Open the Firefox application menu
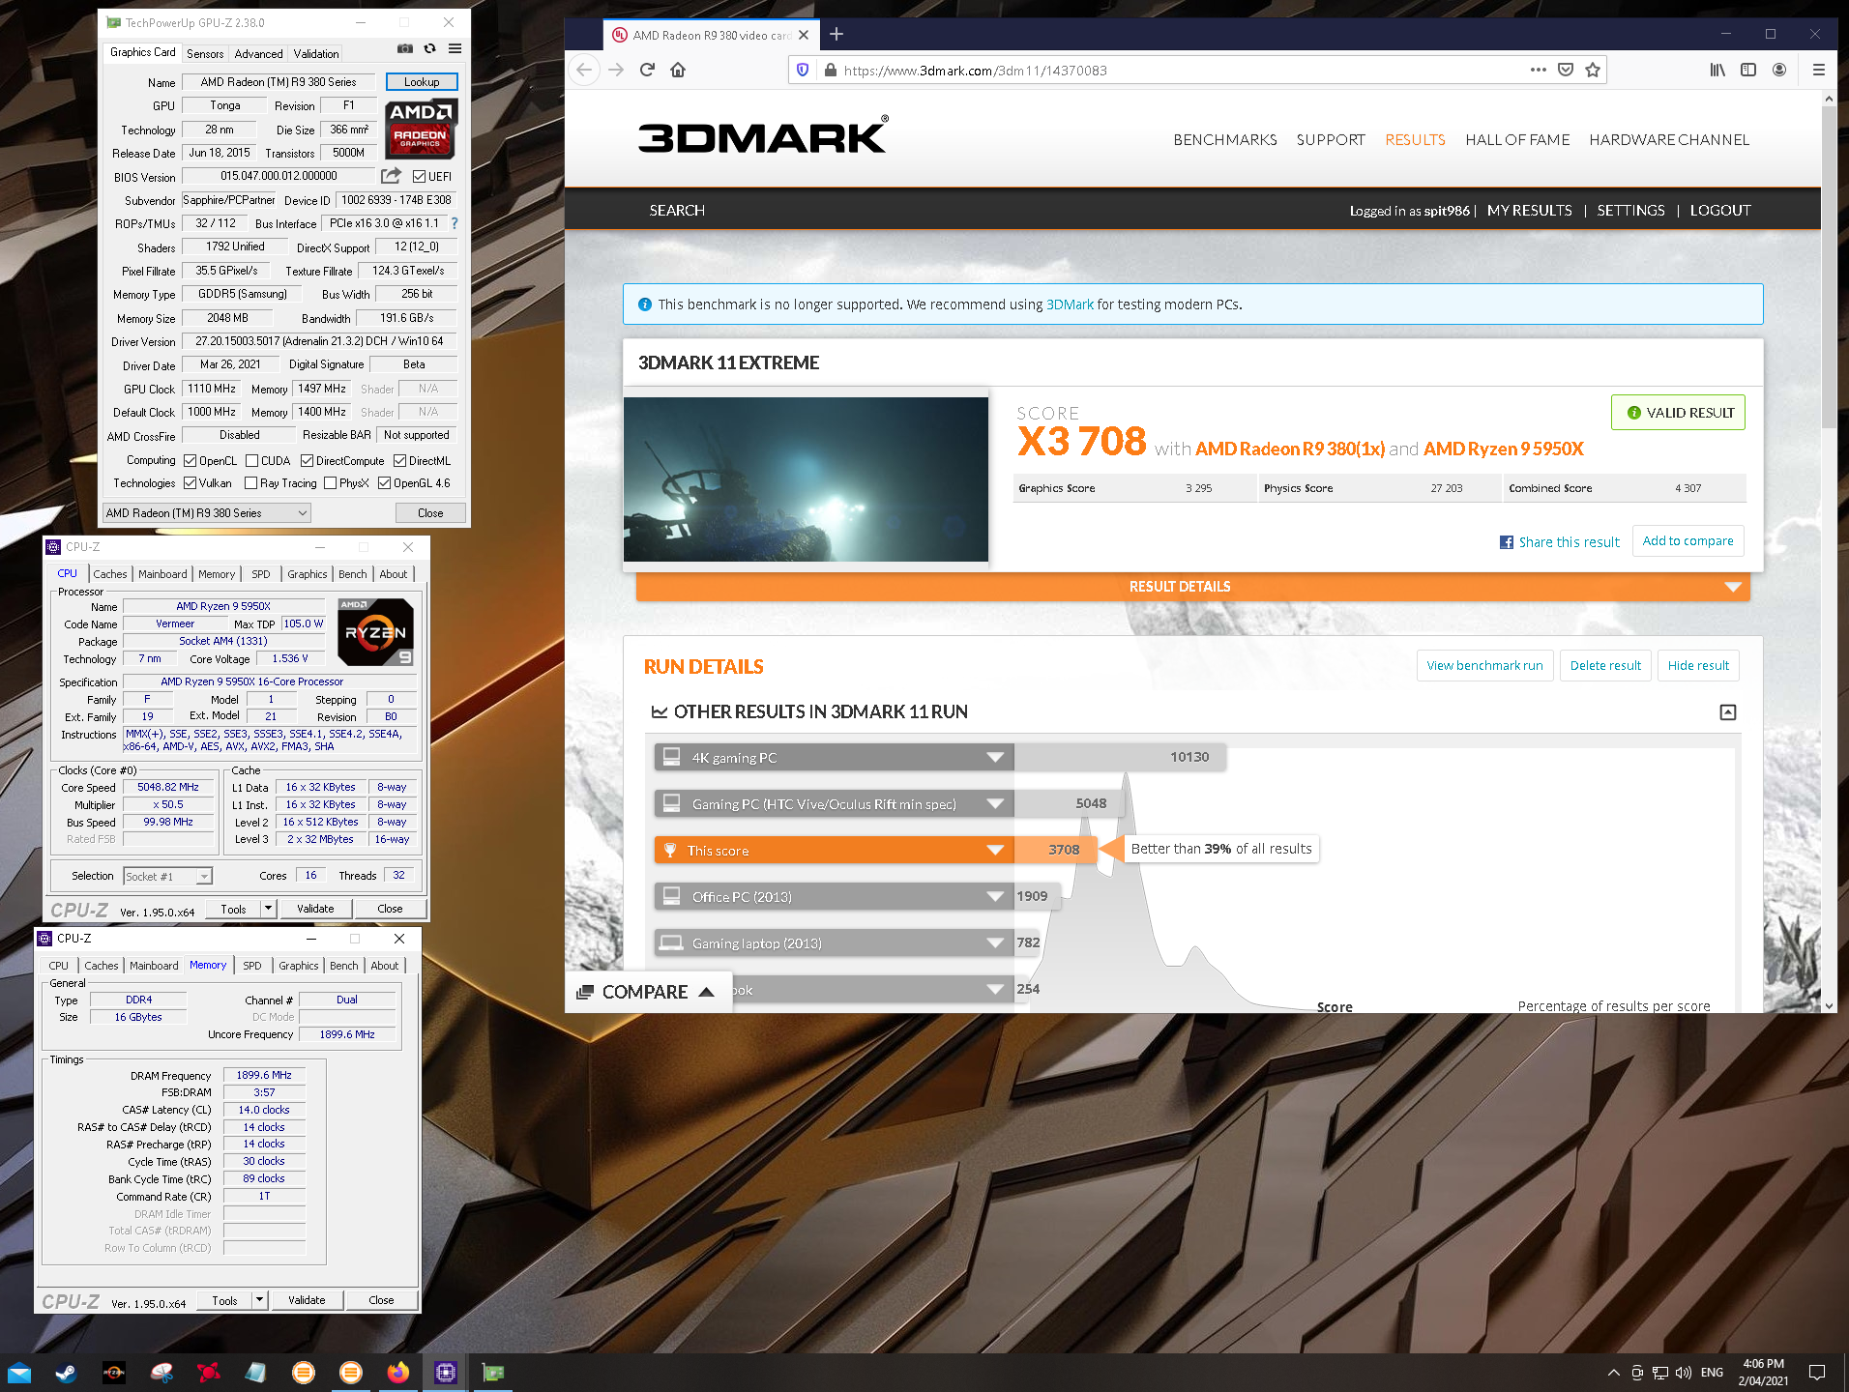 (x=1819, y=70)
